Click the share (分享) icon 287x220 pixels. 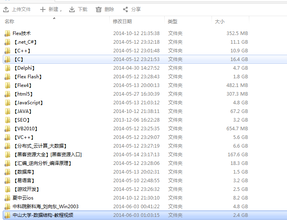pos(125,9)
